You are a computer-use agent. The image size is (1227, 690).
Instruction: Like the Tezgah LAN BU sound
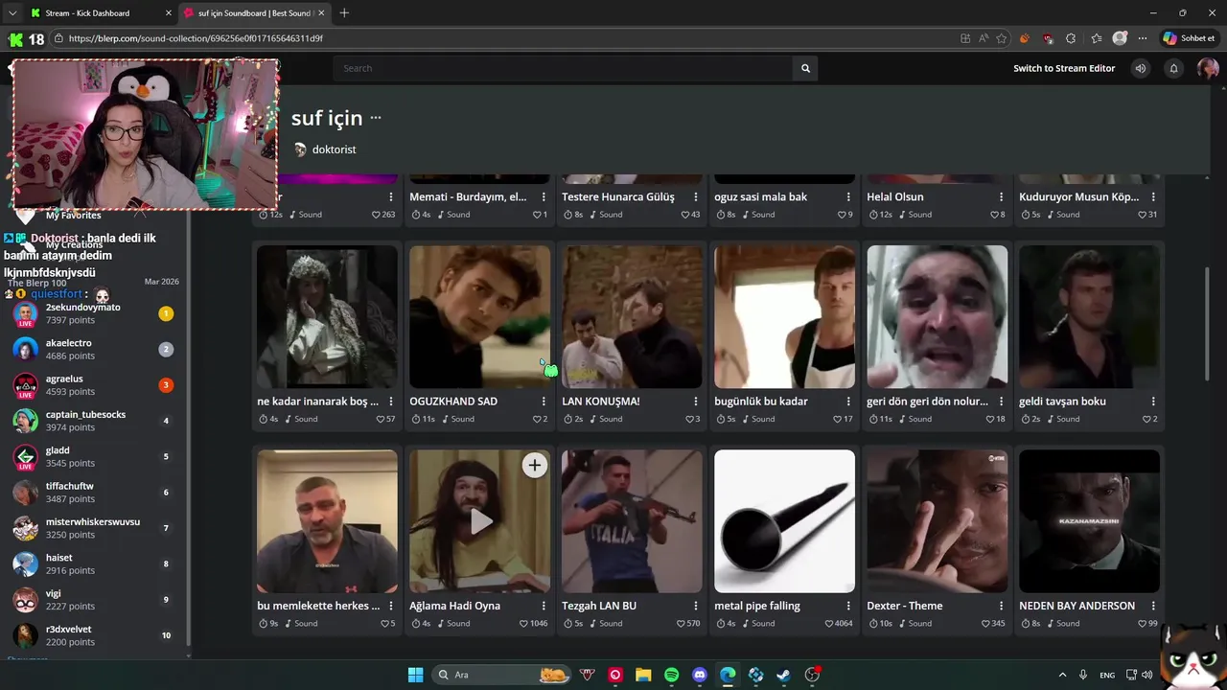[680, 624]
